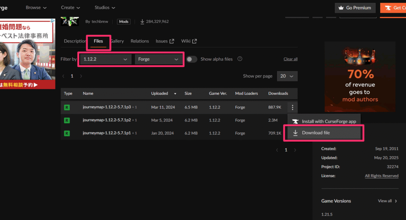The height and width of the screenshot is (220, 406).
Task: Click the 887.9K downloads value
Action: pos(275,107)
